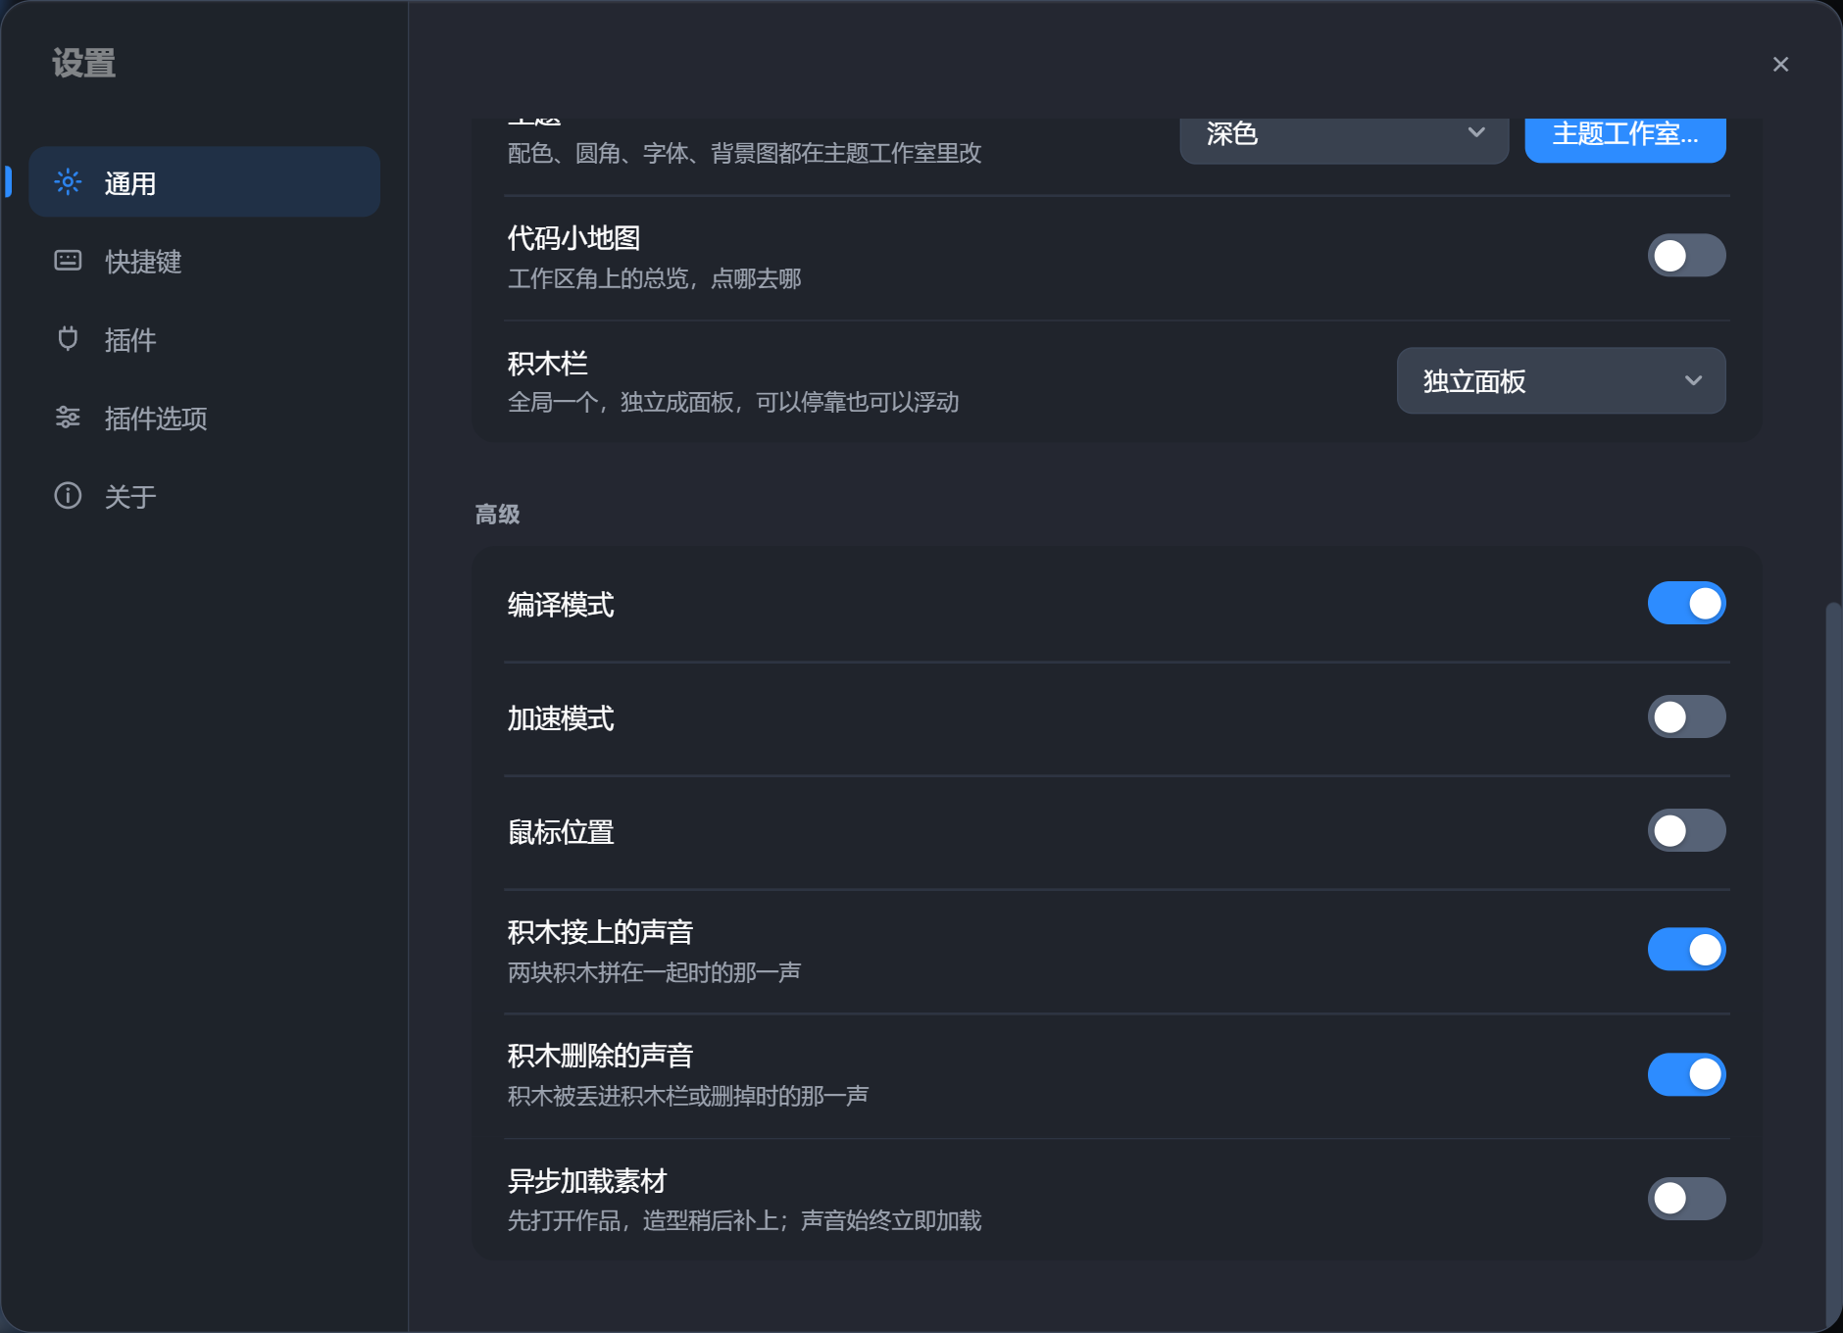Click the sun icon beside 通用
Screen dimensions: 1843x1333
(x=68, y=182)
